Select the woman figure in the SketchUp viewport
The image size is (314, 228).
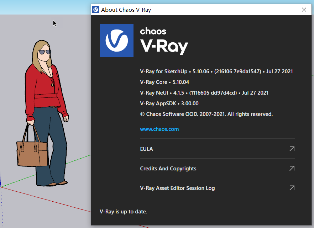point(42,113)
